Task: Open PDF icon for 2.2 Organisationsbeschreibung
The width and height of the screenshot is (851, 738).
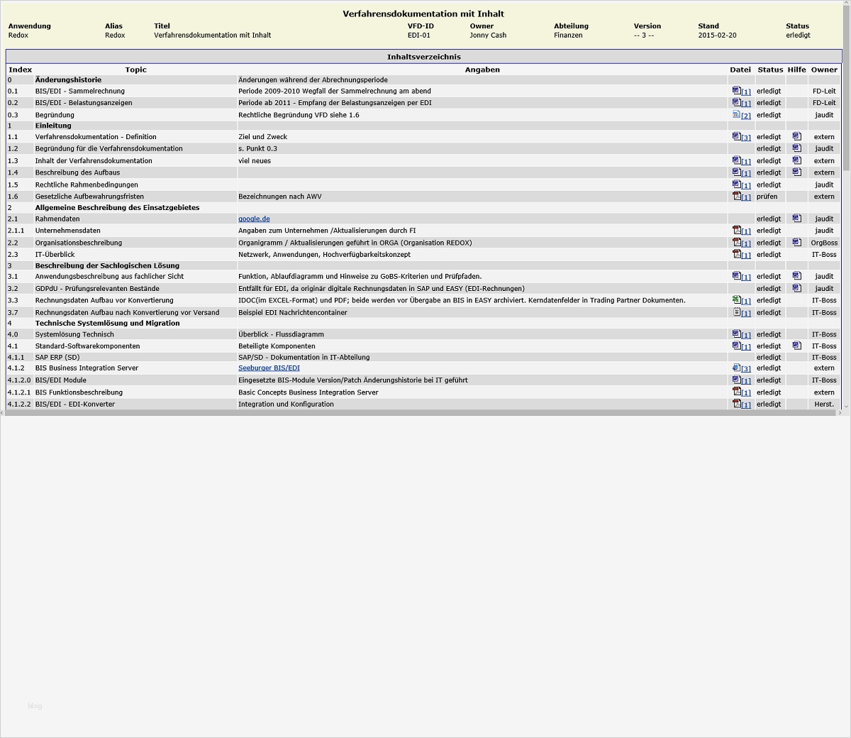Action: [x=736, y=242]
